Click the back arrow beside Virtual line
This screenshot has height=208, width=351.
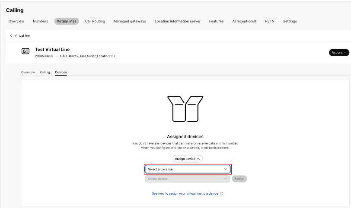click(11, 35)
